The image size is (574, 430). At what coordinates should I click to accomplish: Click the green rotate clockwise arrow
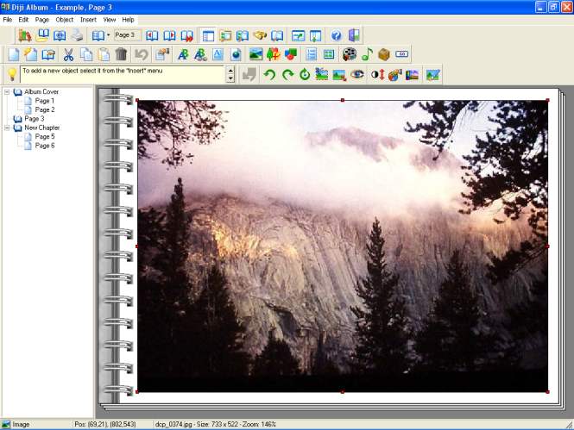pyautogui.click(x=287, y=75)
